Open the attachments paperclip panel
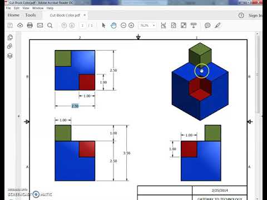The image size is (267, 200). [x=9, y=46]
